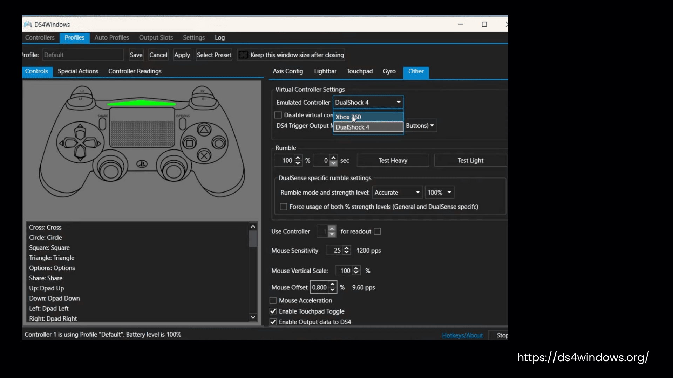Open Select Preset
This screenshot has height=378, width=673.
click(214, 55)
